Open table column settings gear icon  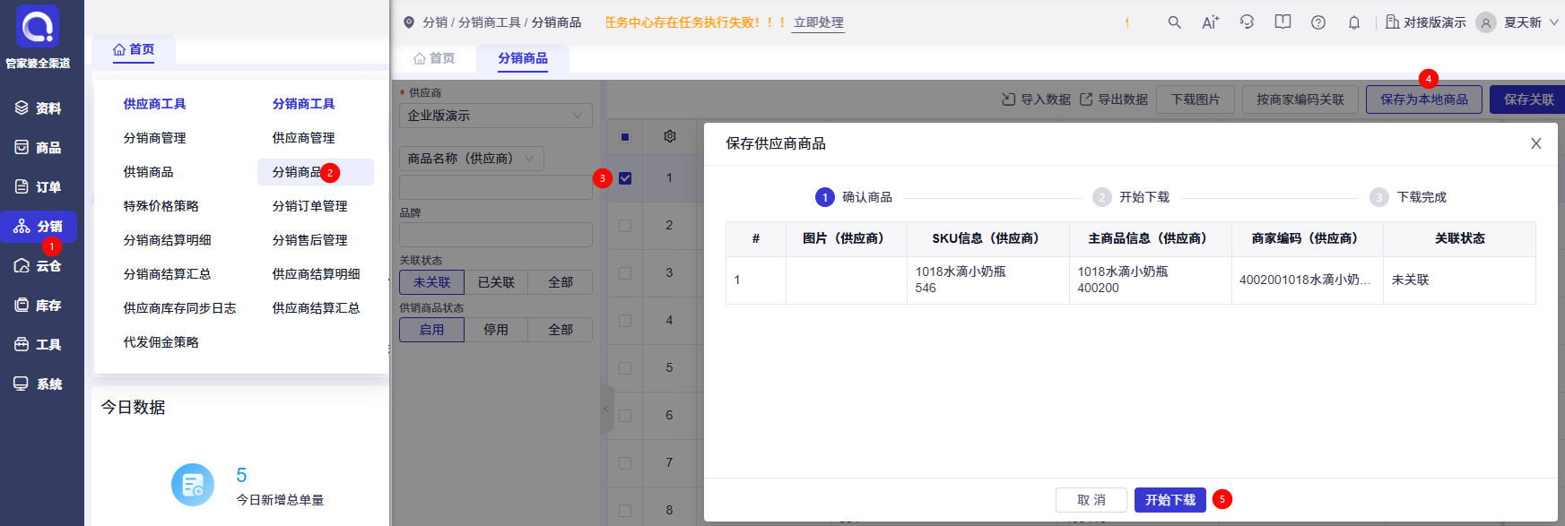(x=670, y=136)
